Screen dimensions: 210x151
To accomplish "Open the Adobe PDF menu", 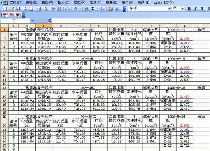I will (163, 2).
